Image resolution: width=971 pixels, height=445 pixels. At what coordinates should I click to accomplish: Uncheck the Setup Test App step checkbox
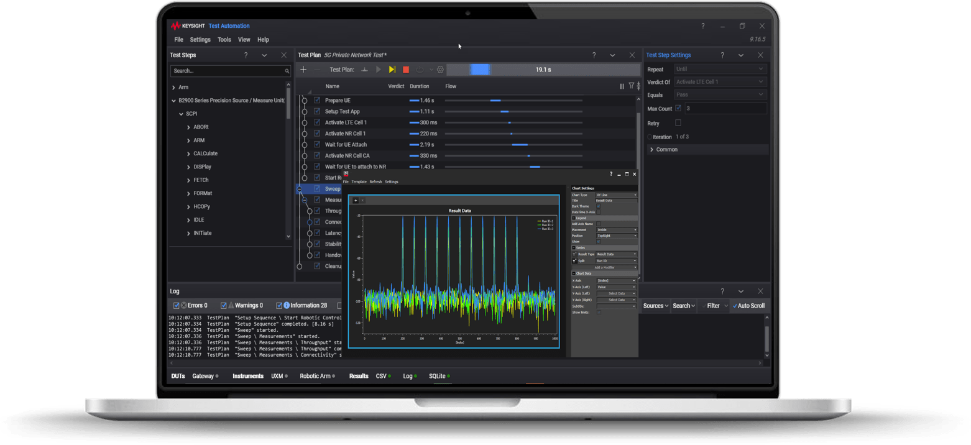click(x=317, y=111)
